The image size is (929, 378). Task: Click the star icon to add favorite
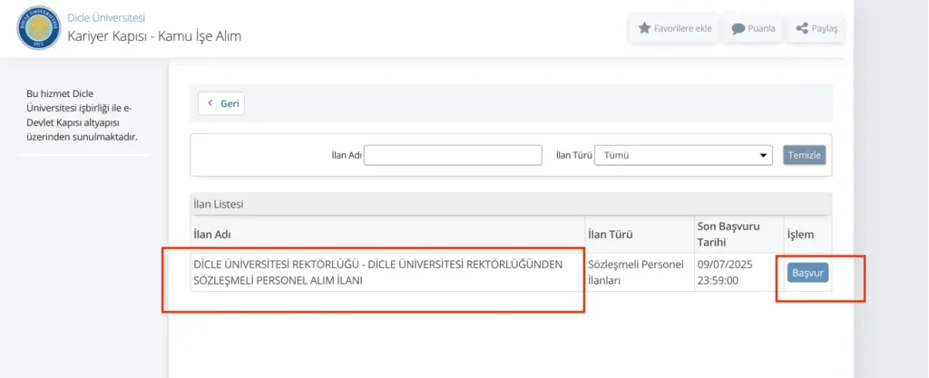click(645, 28)
